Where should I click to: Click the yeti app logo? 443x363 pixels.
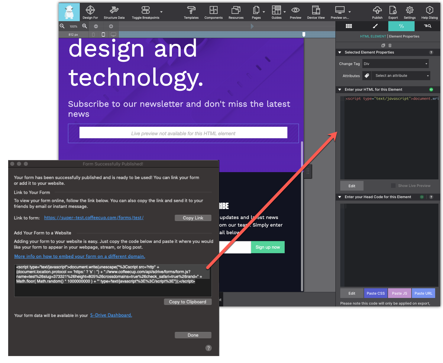click(x=69, y=12)
